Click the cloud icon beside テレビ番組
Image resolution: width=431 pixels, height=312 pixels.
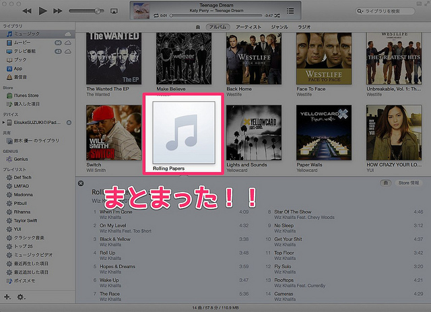[68, 51]
